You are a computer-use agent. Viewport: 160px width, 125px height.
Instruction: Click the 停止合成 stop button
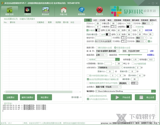(x=145, y=97)
